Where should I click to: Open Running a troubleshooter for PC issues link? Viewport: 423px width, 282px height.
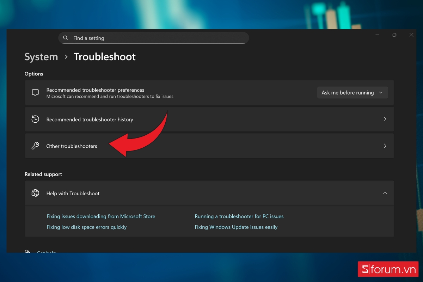pyautogui.click(x=239, y=216)
